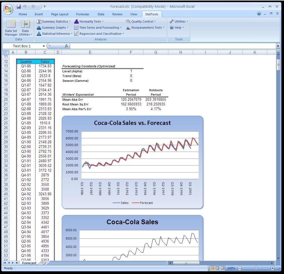Go to first sheet navigation arrow
Image resolution: width=284 pixels, height=274 pixels.
tap(5, 263)
